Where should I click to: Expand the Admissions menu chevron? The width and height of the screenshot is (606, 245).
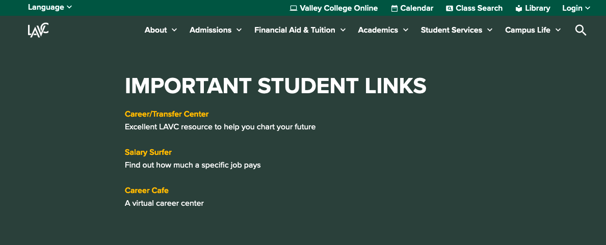239,30
